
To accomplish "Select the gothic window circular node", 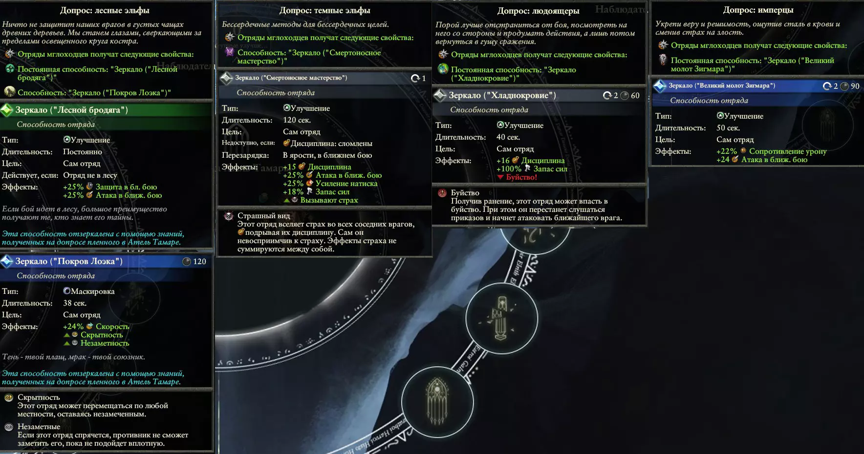I will [x=437, y=402].
